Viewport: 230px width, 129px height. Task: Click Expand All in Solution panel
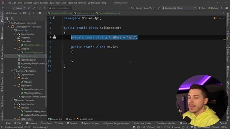29,13
